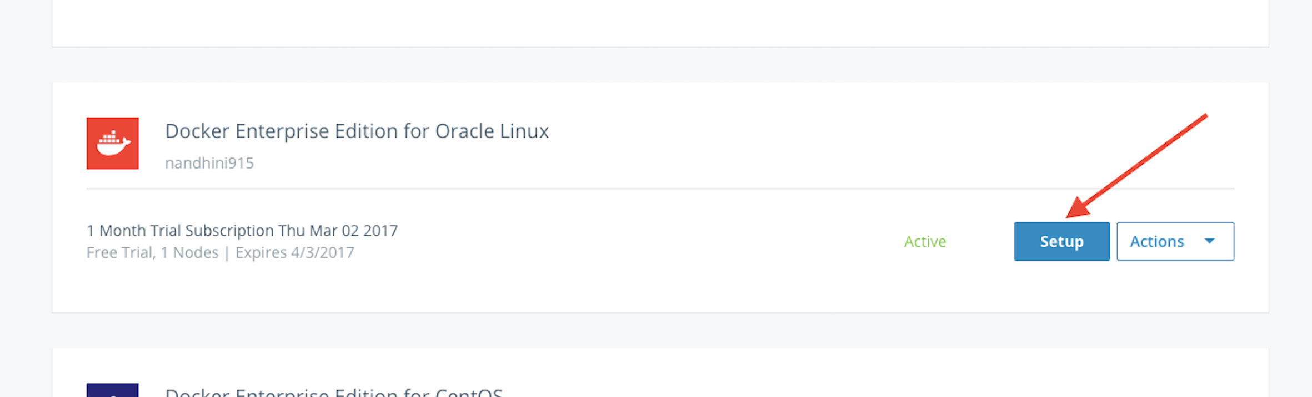Image resolution: width=1312 pixels, height=397 pixels.
Task: Click the Thu Mar 02 2017 date
Action: (x=338, y=231)
